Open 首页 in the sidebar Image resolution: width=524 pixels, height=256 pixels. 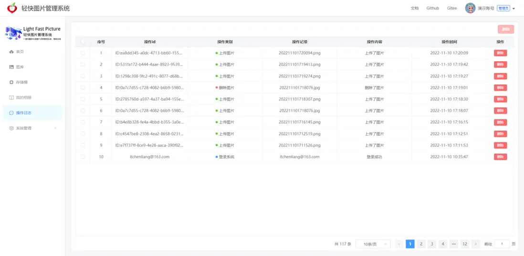(x=32, y=52)
